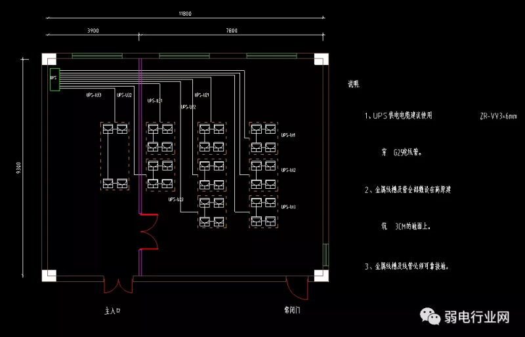Select the 7800 dimension text
Screen dimensions: 525x337
[x=232, y=31]
